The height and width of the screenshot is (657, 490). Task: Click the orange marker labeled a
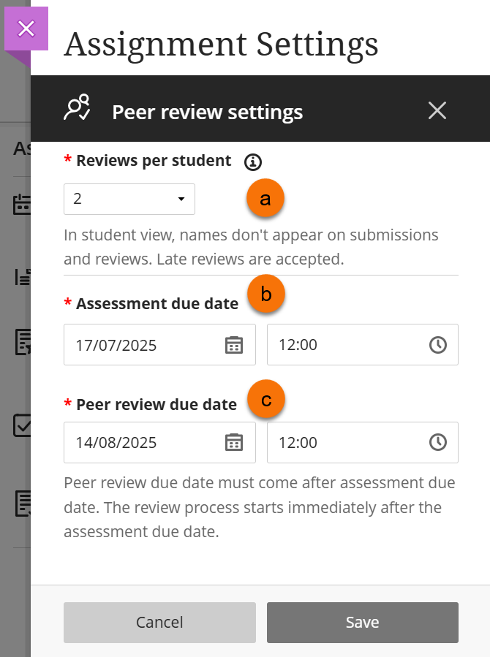265,199
